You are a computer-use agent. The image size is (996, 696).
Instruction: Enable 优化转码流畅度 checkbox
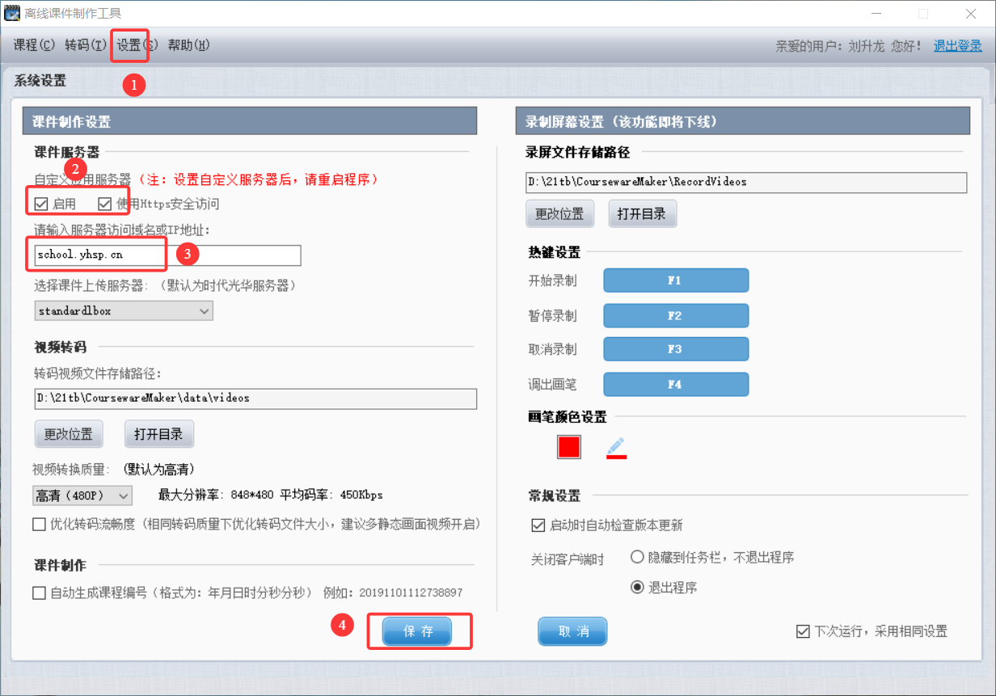pyautogui.click(x=40, y=525)
